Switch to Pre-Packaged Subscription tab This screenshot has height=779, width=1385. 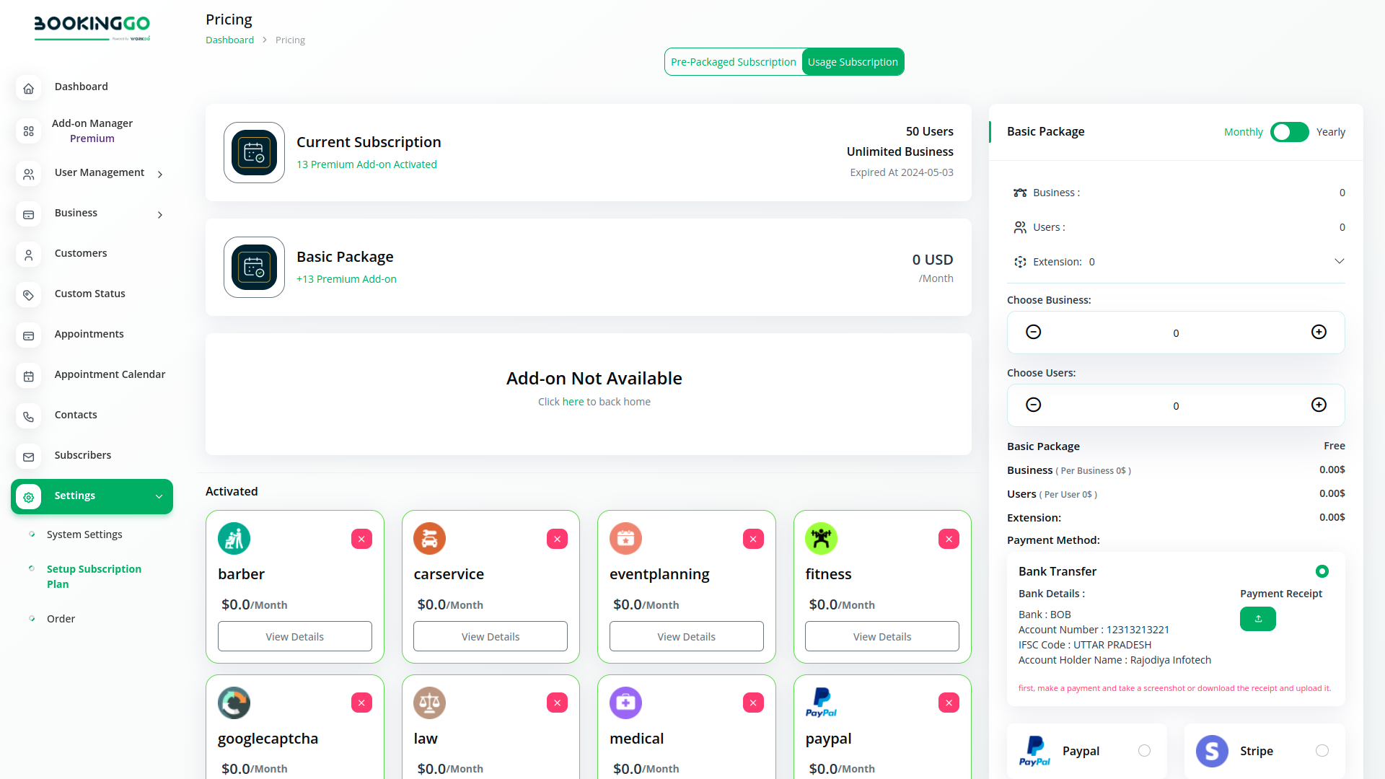pyautogui.click(x=733, y=62)
